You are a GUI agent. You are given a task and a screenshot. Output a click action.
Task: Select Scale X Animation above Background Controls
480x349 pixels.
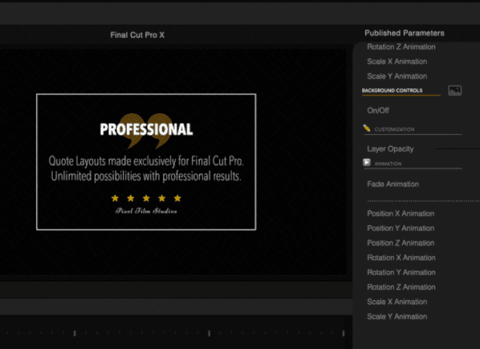coord(397,61)
